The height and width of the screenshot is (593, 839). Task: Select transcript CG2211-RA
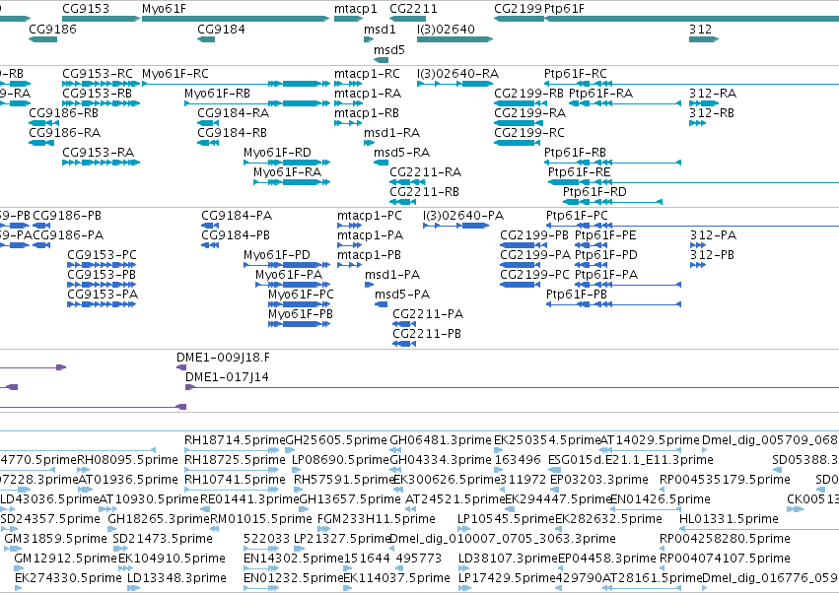(408, 182)
